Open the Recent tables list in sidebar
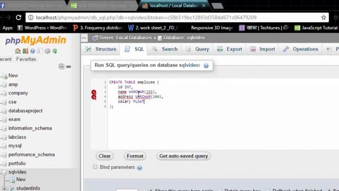 pos(6,59)
